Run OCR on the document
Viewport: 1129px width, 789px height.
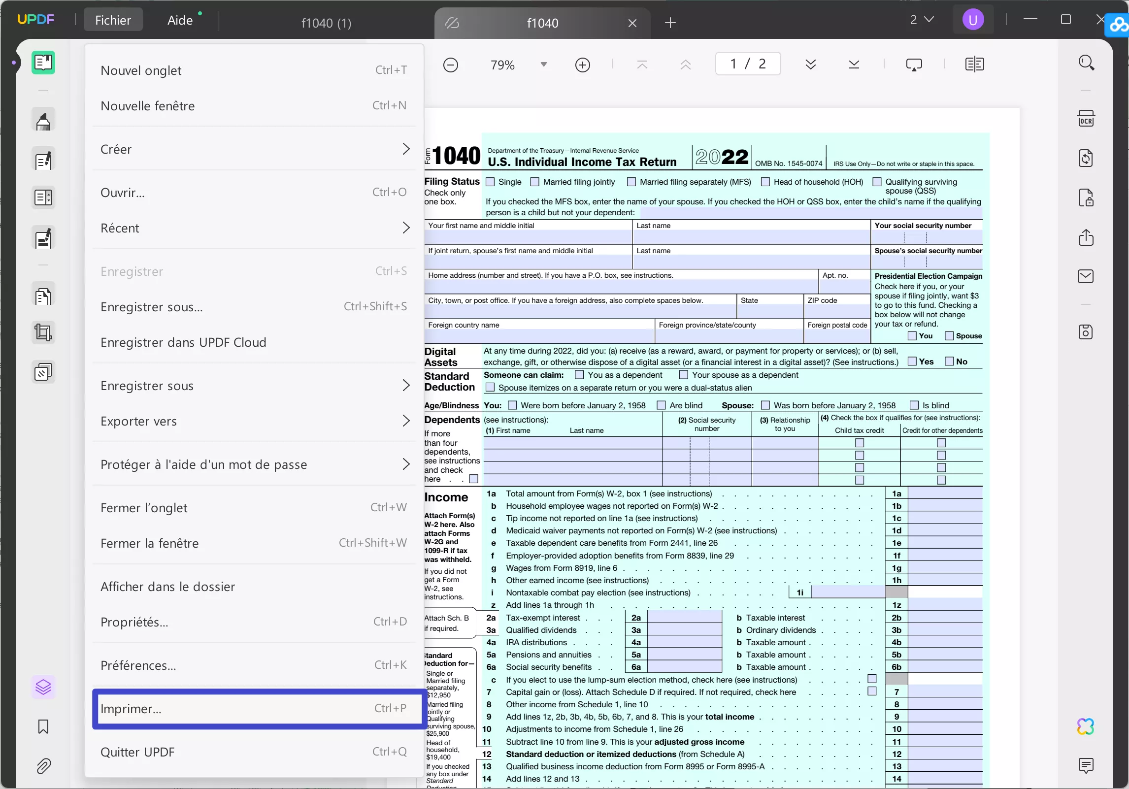1087,118
